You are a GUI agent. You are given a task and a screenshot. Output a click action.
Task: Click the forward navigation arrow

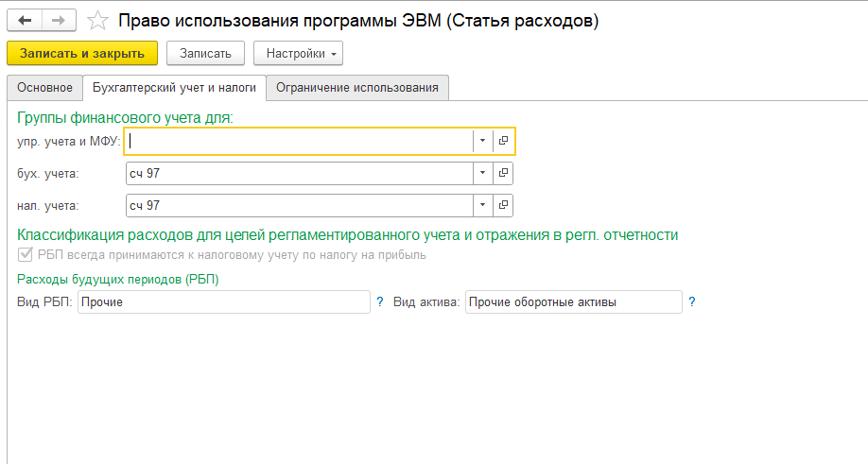click(x=59, y=20)
